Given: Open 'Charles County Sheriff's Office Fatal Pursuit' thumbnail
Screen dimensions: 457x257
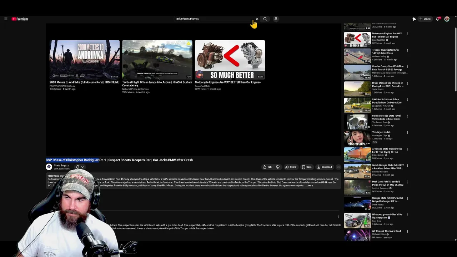Looking at the screenshot, I should click(x=357, y=72).
